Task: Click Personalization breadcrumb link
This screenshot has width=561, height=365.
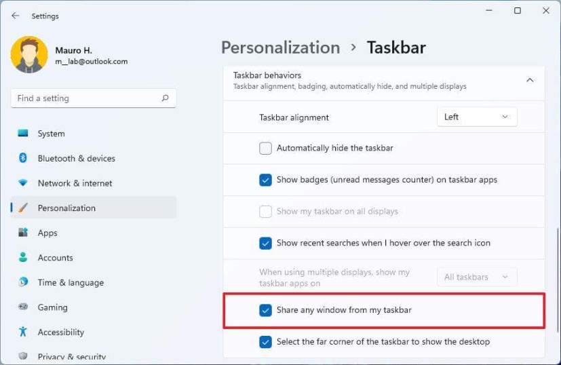Action: pos(281,47)
